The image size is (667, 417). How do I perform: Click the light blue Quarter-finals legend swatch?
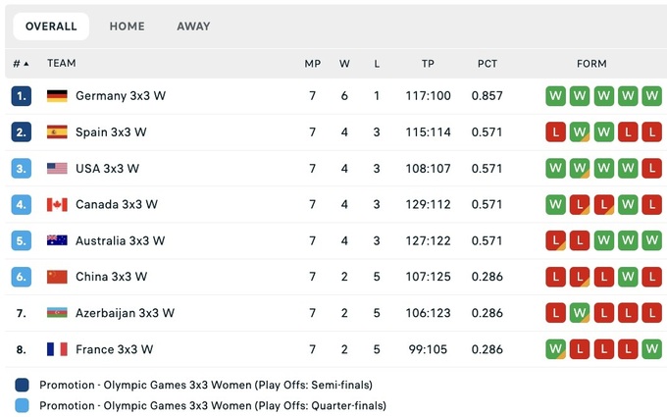[23, 405]
